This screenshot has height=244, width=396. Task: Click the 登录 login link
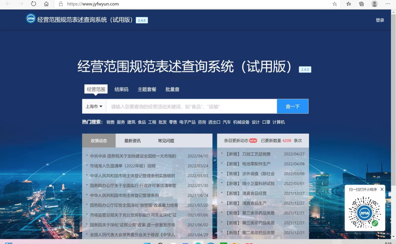pos(379,20)
